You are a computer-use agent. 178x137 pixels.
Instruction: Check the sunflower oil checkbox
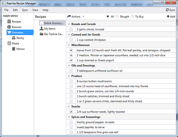point(71,71)
